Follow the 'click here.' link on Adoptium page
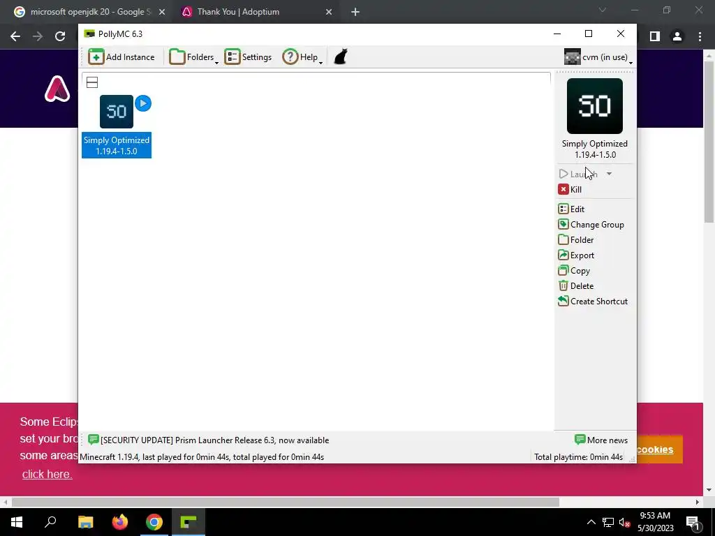 point(47,474)
